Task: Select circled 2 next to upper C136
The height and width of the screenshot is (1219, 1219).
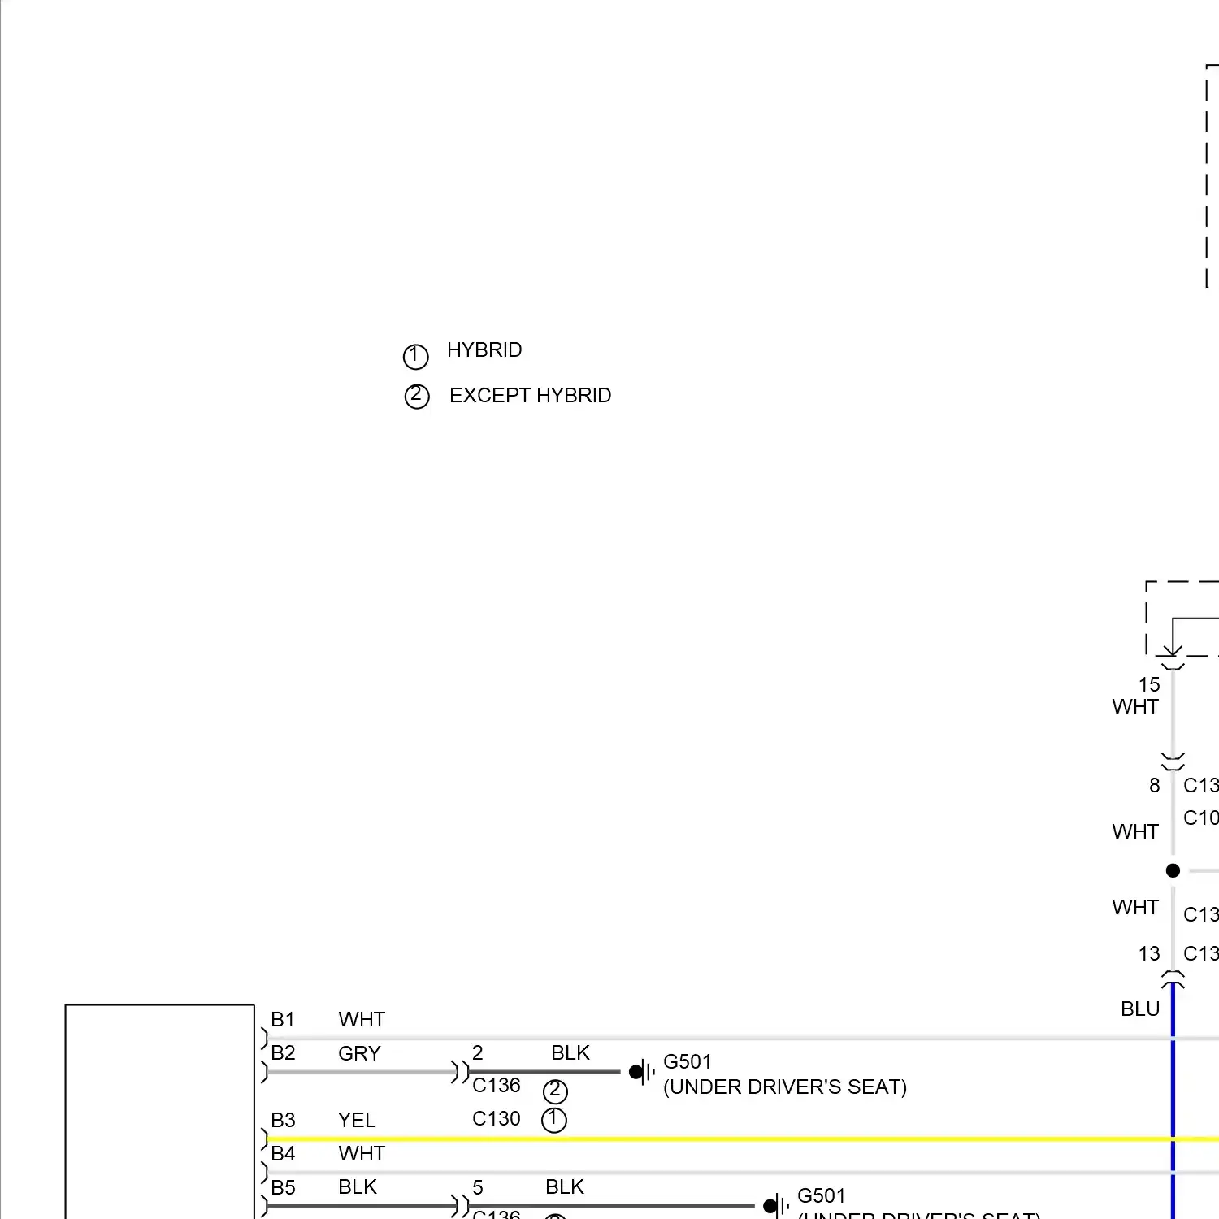Action: [555, 1091]
